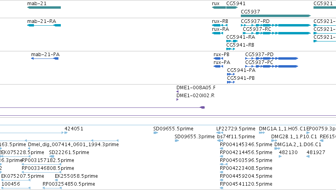Click the CG5941-RA transcript label
The width and height of the screenshot is (336, 190).
[240, 37]
